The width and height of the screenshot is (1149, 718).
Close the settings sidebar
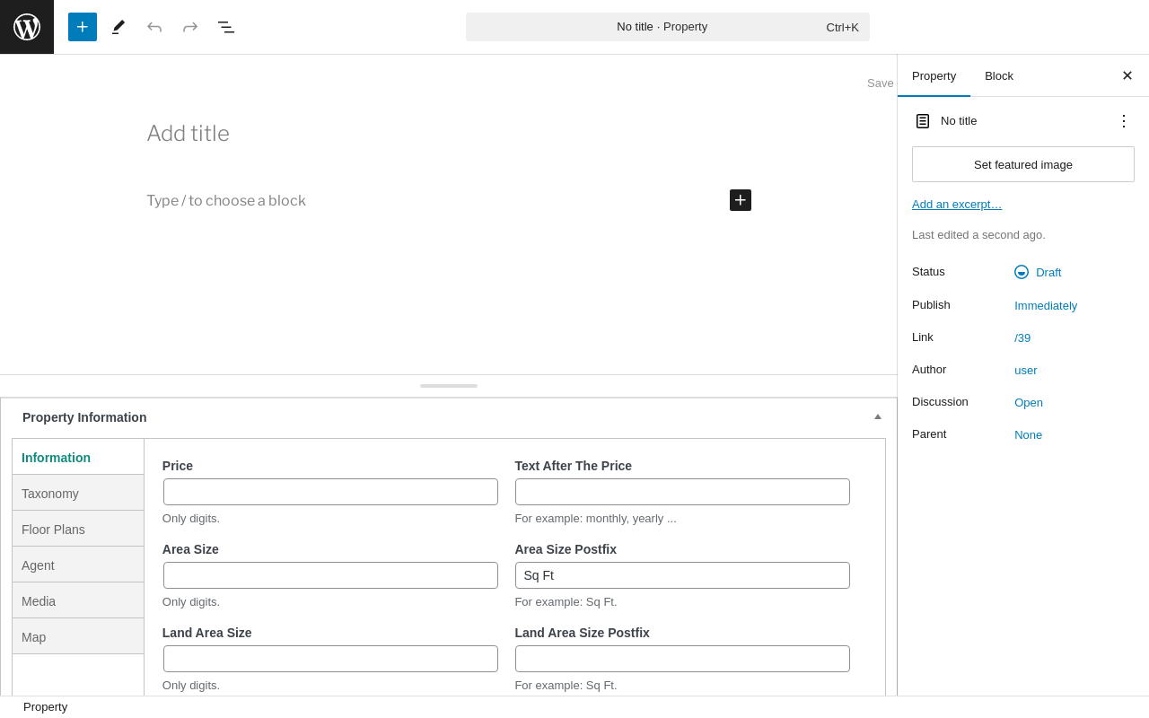click(1127, 75)
